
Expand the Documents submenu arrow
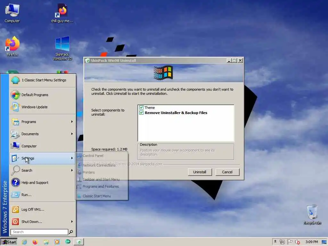[x=72, y=134]
